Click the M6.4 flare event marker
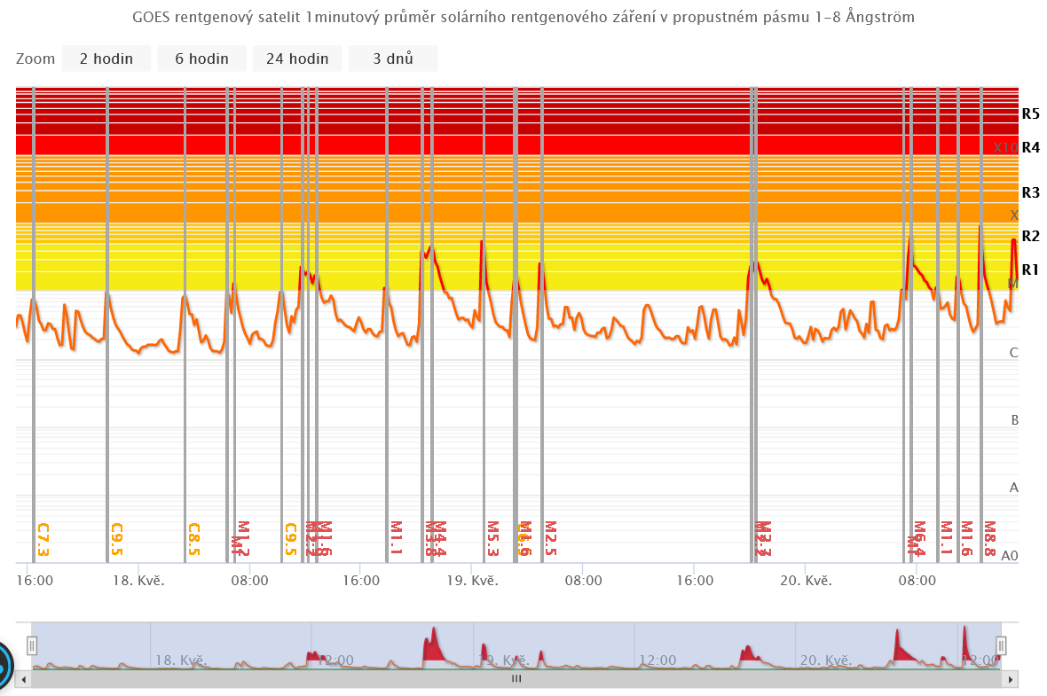Screen dimensions: 1047x696 point(919,540)
